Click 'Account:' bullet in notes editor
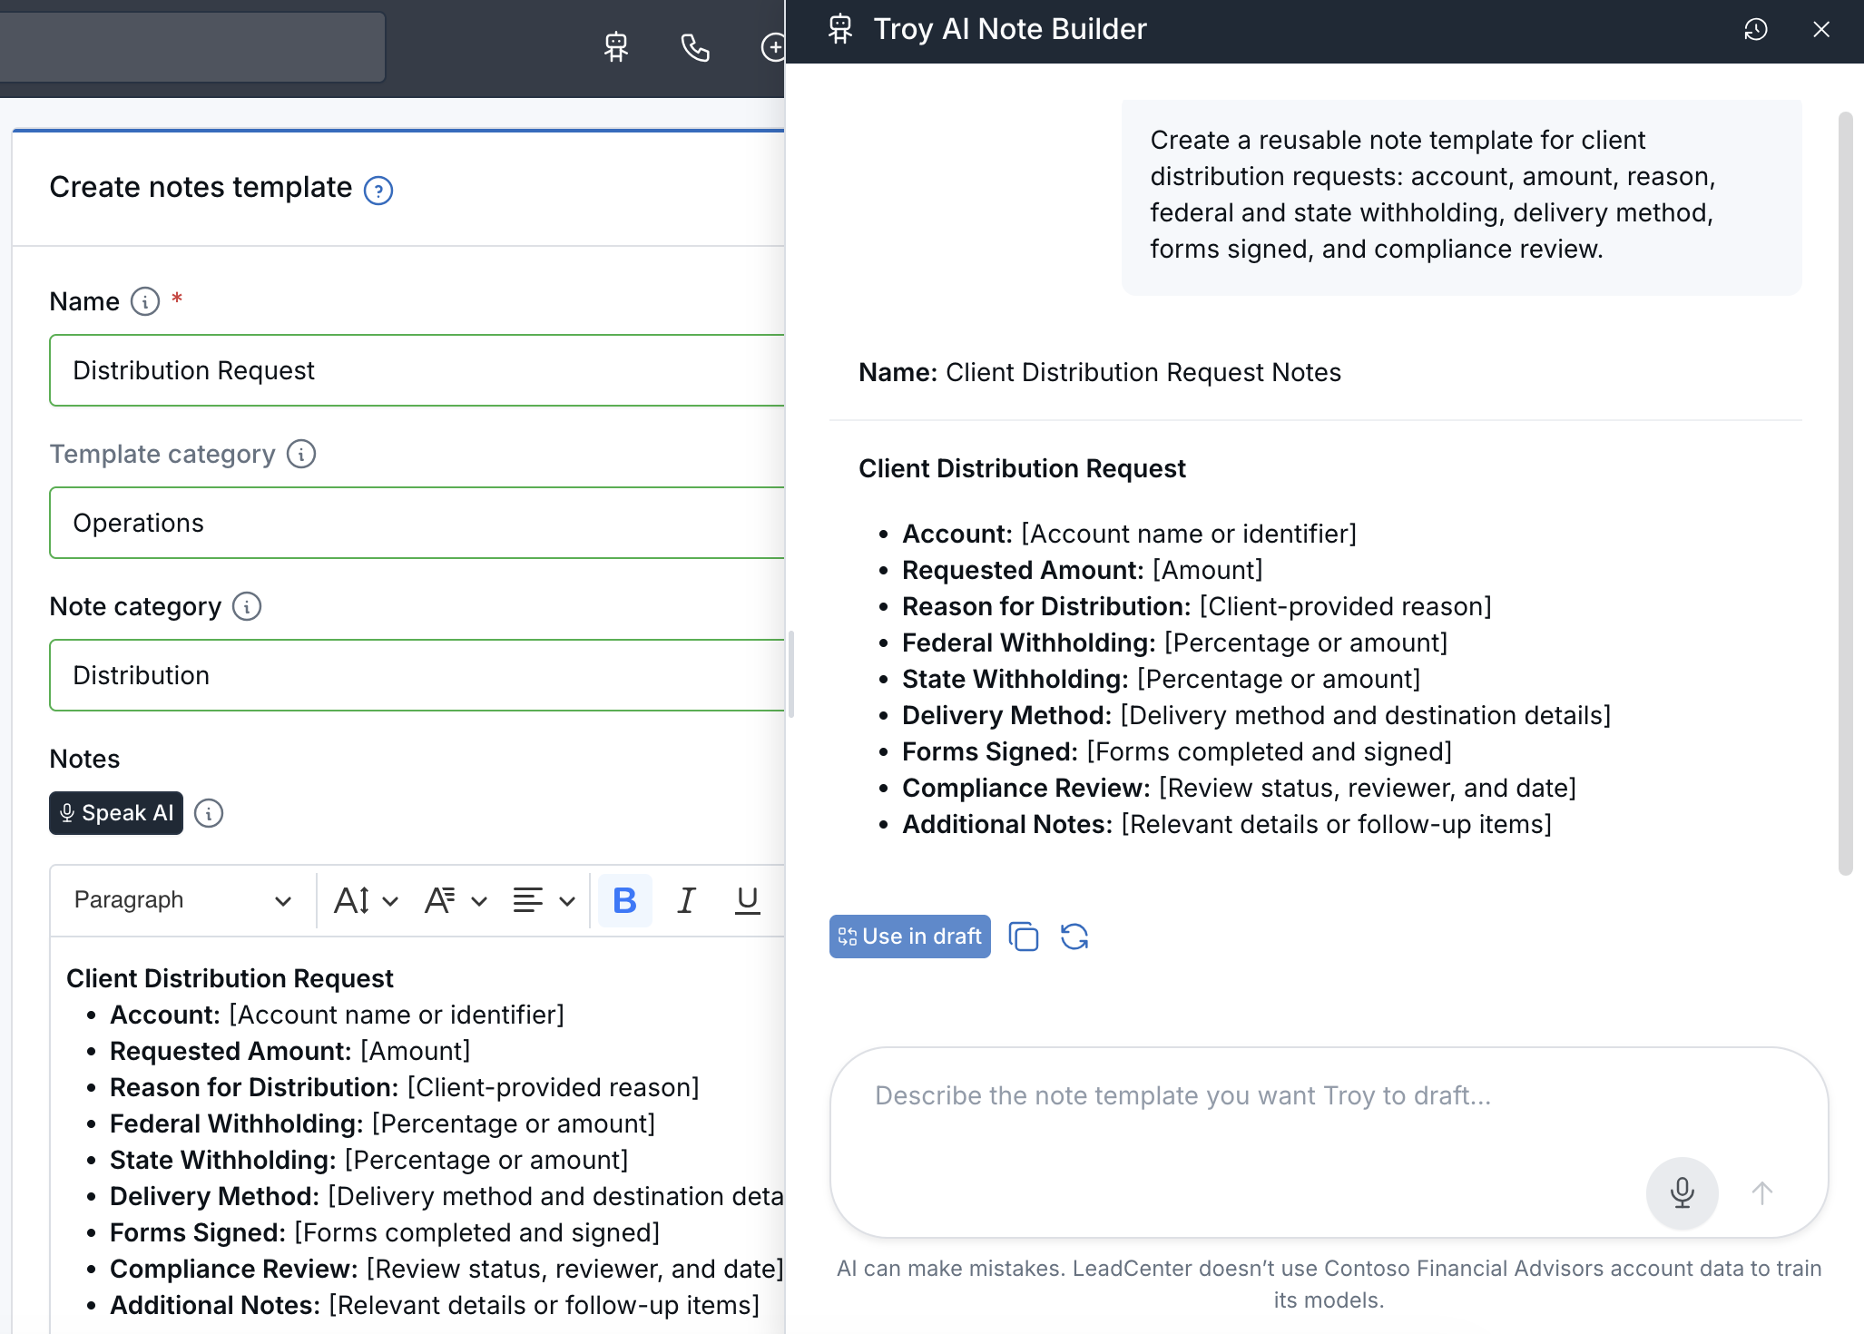 coord(337,1015)
